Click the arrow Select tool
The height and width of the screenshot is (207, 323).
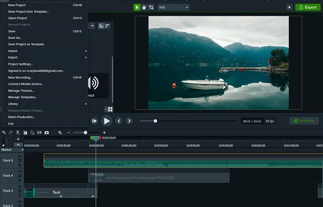[x=137, y=7]
